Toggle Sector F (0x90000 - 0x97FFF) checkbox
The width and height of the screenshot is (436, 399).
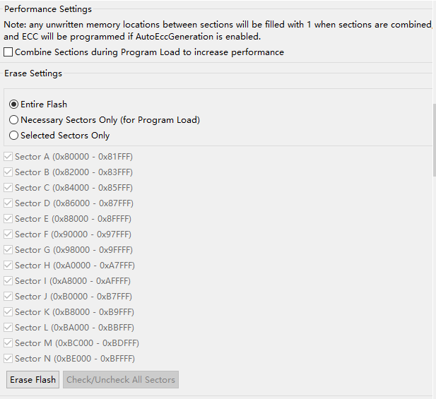coord(8,234)
